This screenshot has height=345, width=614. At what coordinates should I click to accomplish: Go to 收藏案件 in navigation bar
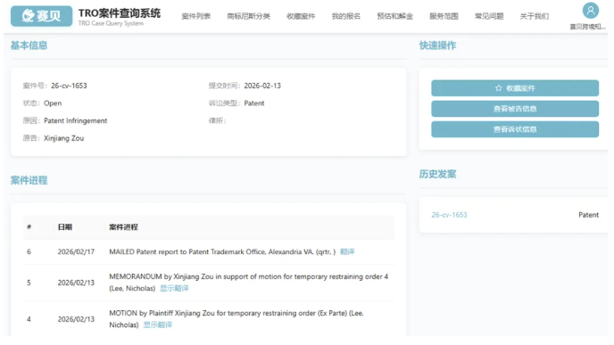click(301, 16)
